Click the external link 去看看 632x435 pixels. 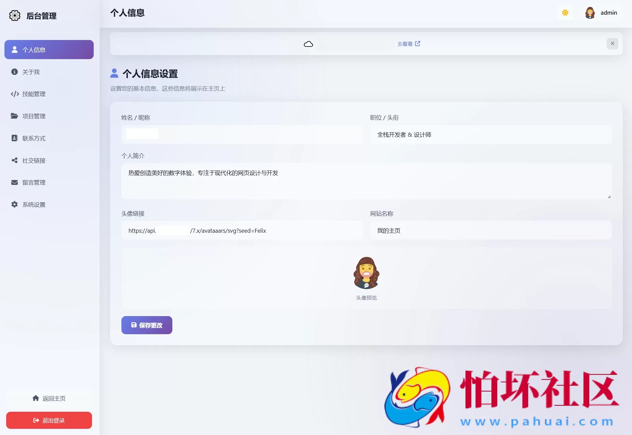click(x=409, y=43)
